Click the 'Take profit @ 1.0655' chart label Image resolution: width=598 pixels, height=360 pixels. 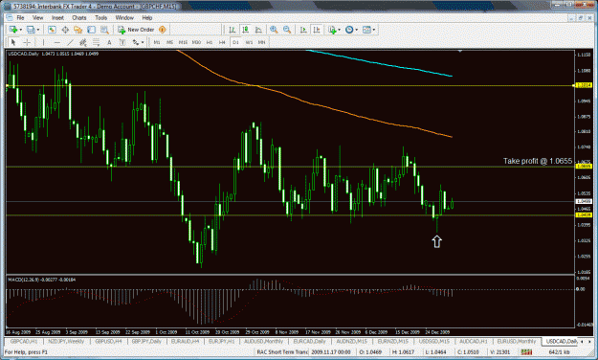[x=538, y=161]
